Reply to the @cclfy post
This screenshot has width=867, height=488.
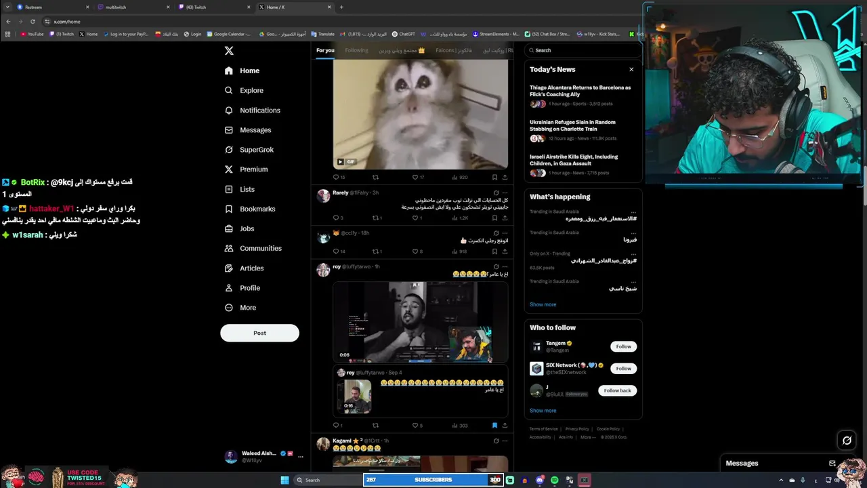coord(337,251)
